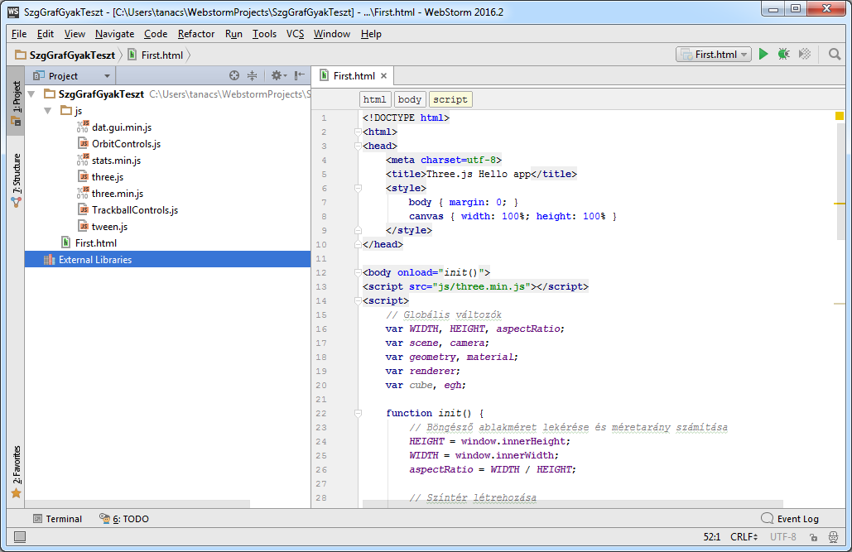
Task: Toggle the read-only lock icon in status bar
Action: (813, 537)
